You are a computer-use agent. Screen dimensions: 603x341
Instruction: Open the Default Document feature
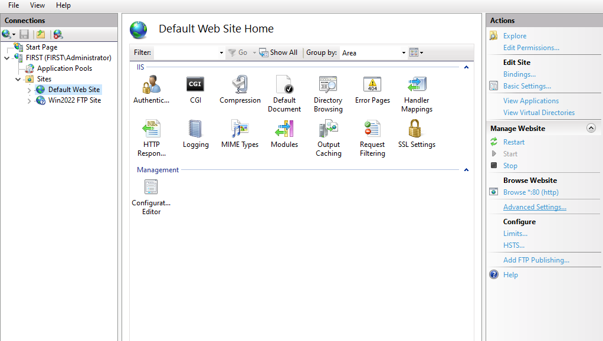(284, 94)
